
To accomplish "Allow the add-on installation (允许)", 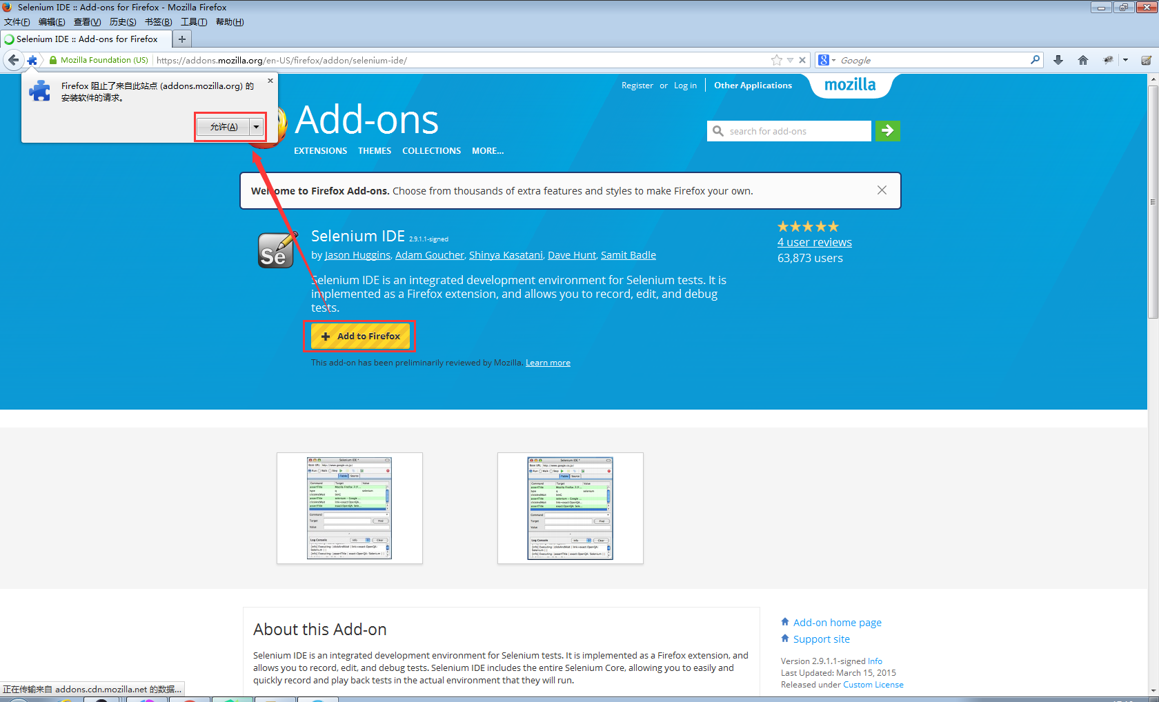I will (x=224, y=127).
